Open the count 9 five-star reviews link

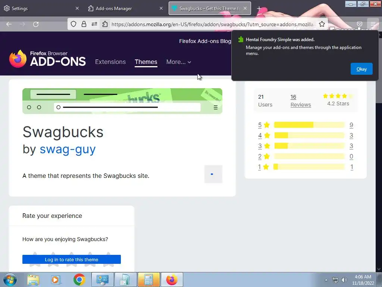tap(351, 125)
